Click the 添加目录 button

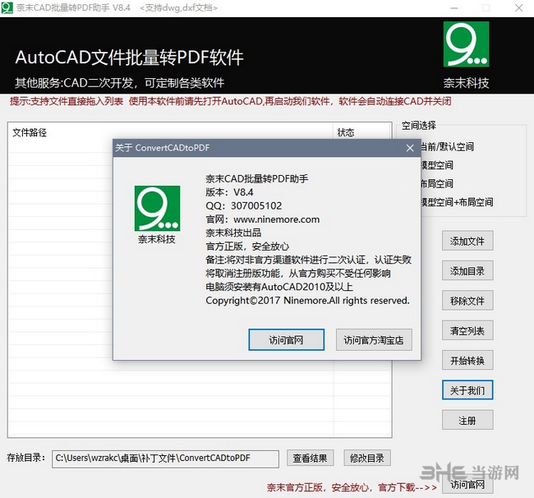click(467, 271)
